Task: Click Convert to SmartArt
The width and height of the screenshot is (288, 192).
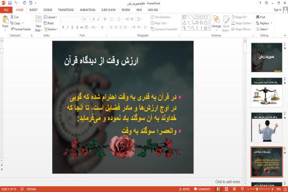Action: [x=165, y=29]
